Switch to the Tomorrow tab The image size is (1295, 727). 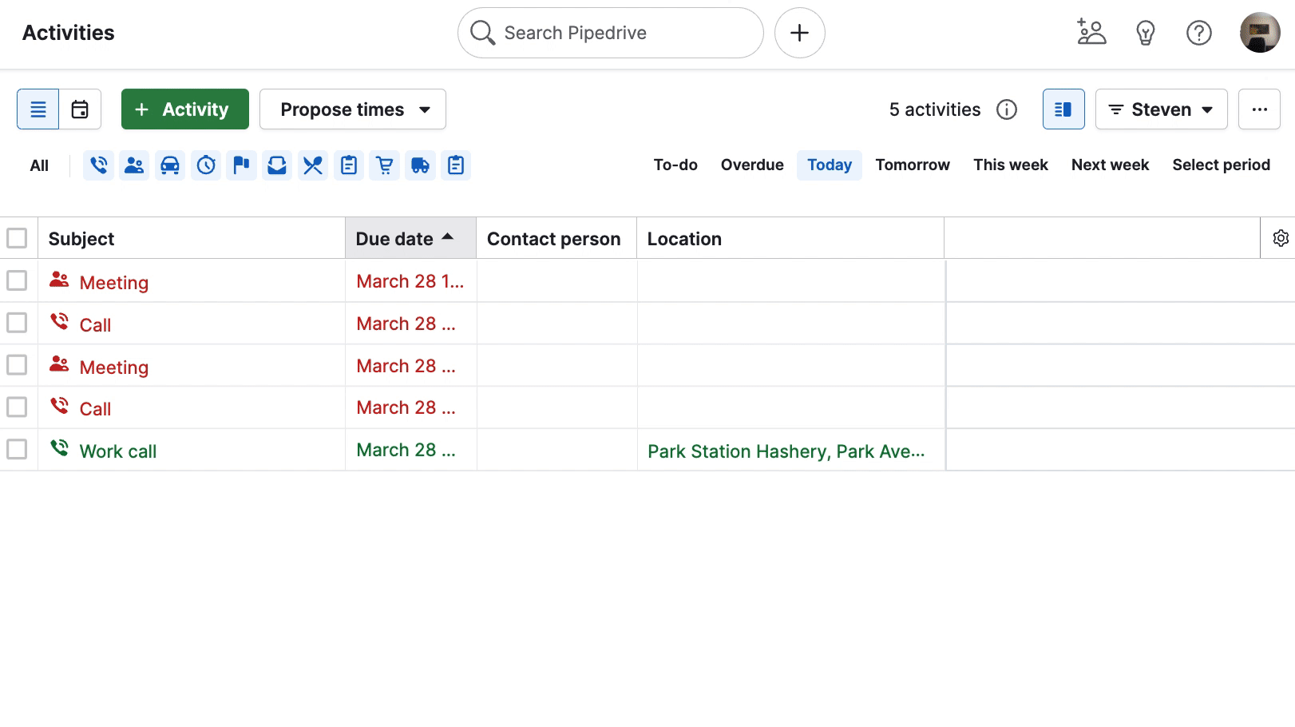point(913,165)
